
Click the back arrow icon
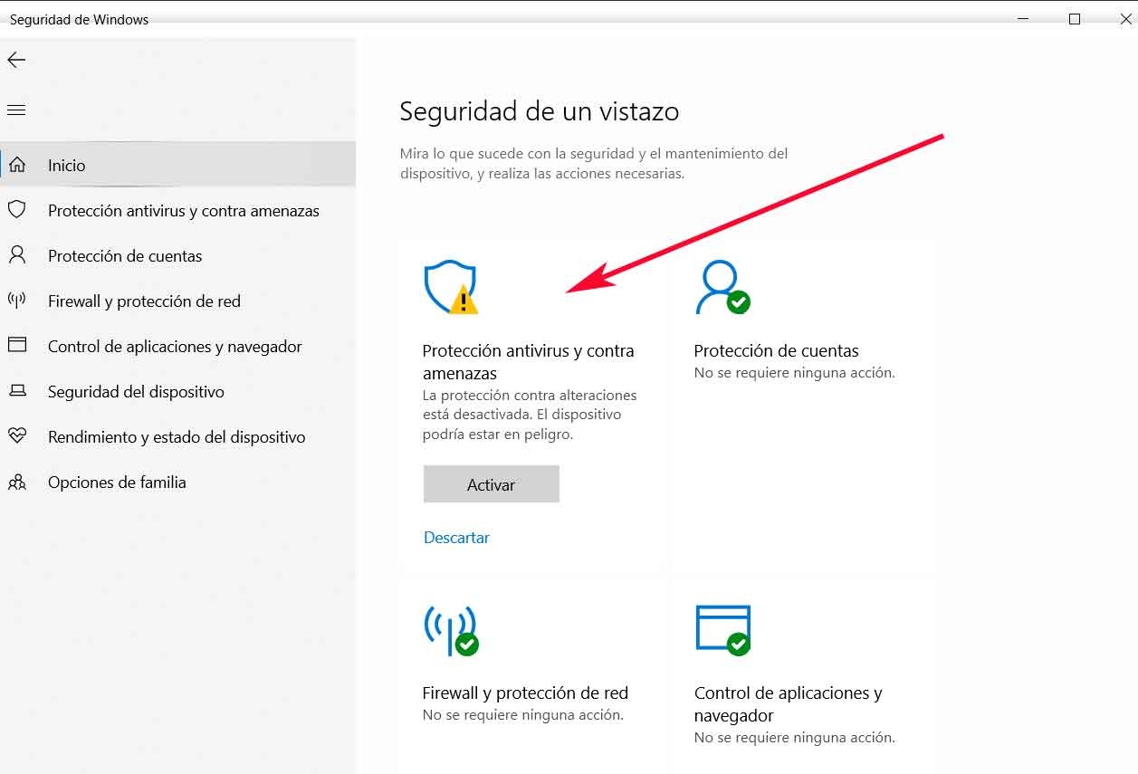click(16, 60)
